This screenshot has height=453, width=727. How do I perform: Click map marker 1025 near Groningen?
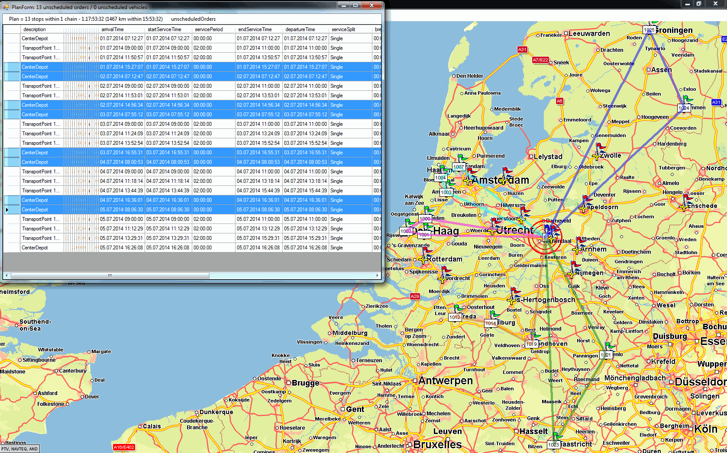(x=649, y=30)
